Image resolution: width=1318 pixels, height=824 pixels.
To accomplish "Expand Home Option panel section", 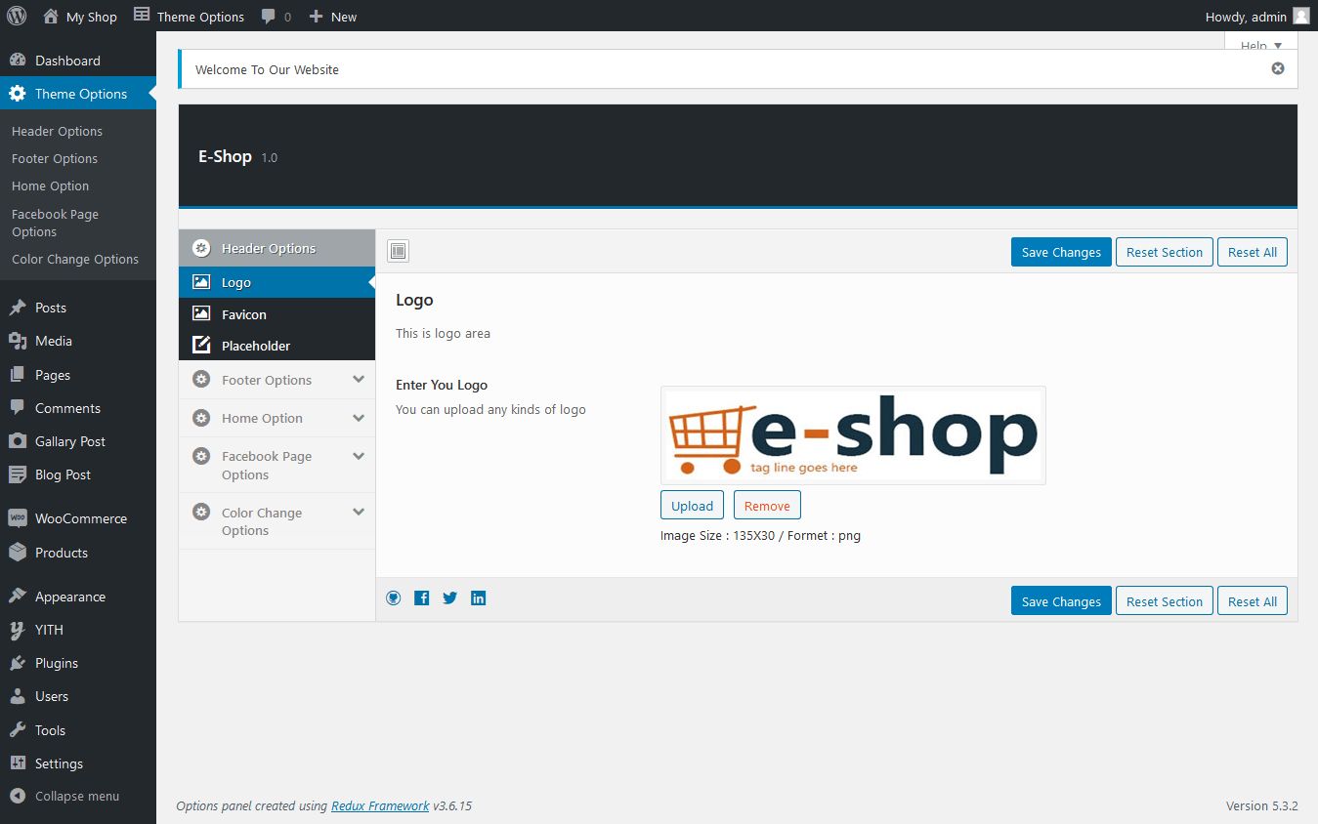I will [276, 418].
